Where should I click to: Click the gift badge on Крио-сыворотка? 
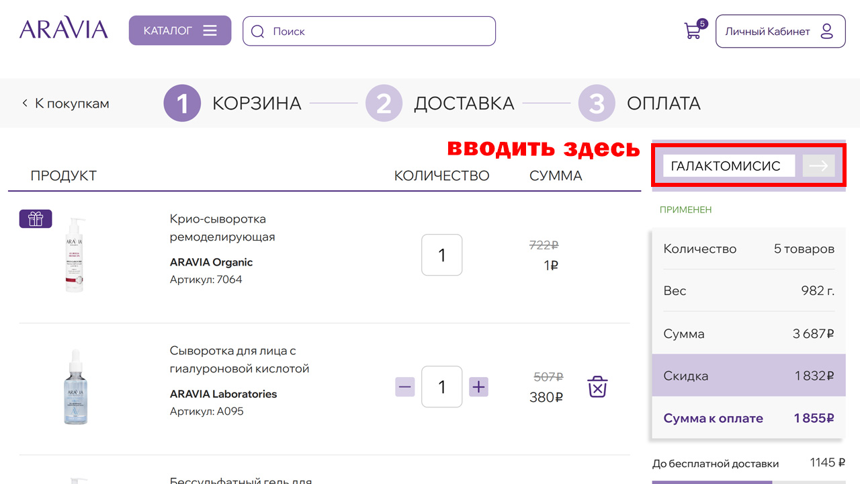36,218
